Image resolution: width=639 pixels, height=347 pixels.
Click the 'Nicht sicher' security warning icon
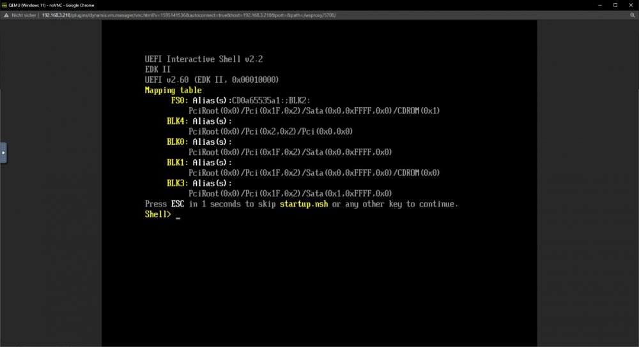6,15
